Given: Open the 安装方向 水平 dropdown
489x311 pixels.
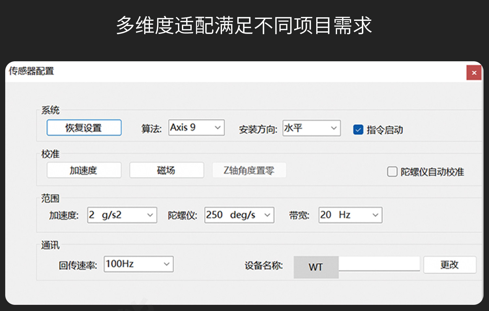Looking at the screenshot, I should coord(312,128).
